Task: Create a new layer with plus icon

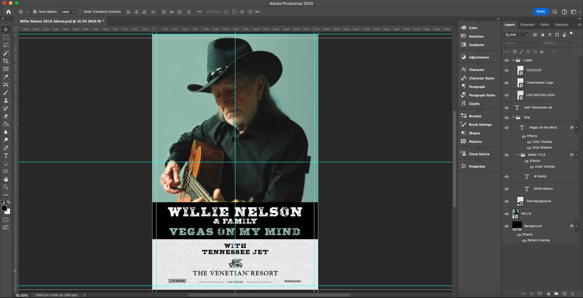Action: click(x=564, y=293)
